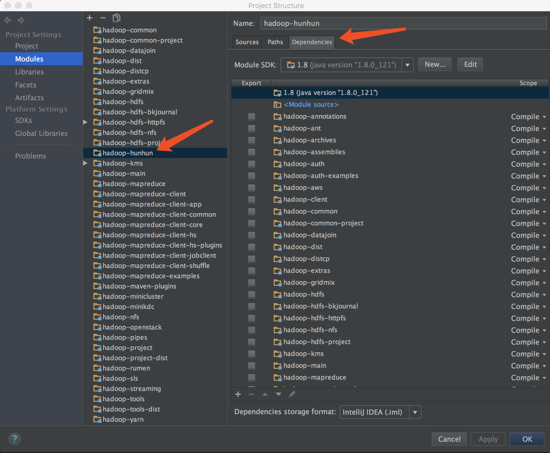Switch to the Sources tab
The width and height of the screenshot is (550, 453).
247,42
